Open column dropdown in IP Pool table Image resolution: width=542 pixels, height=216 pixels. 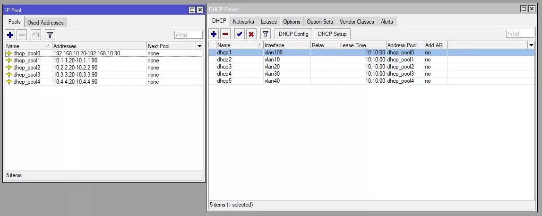(199, 46)
